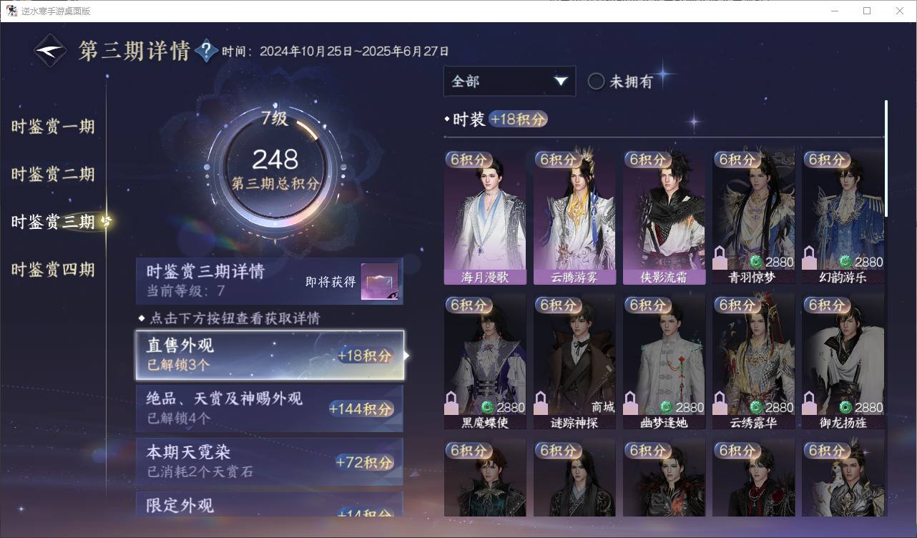The height and width of the screenshot is (538, 917).
Task: Click the lock icon on 黑魔蝶使
Action: tap(451, 403)
